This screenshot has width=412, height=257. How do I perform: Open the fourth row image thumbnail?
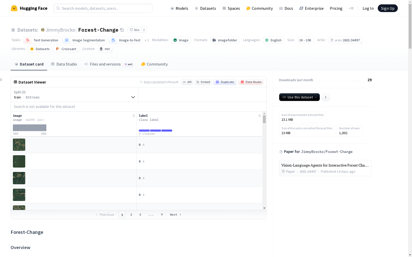point(19,195)
